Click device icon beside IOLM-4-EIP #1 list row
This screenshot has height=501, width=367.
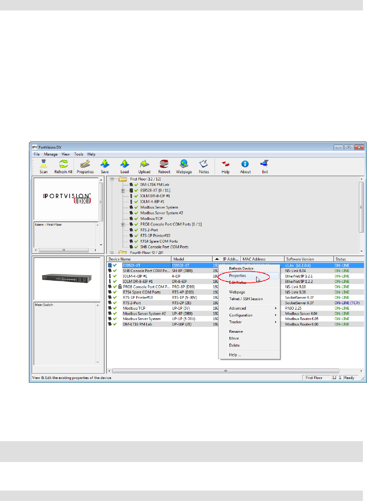pyautogui.click(x=110, y=276)
